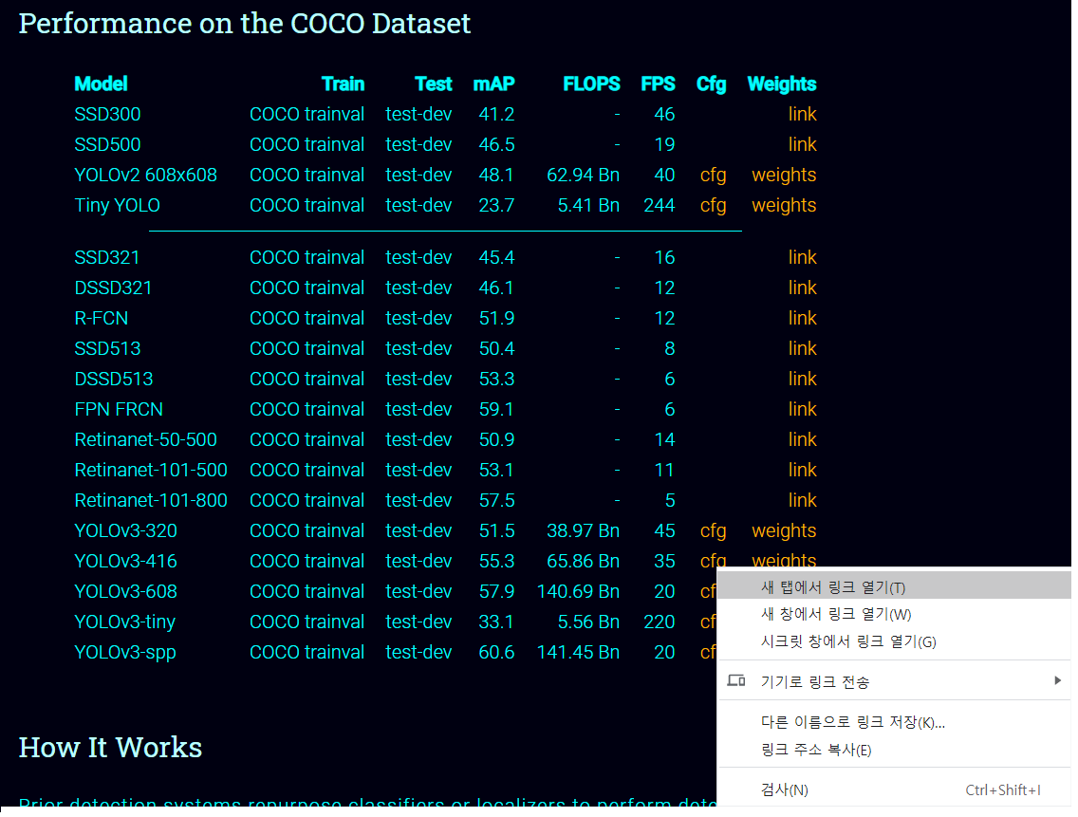Download YOLOv3-320 weights link

click(x=784, y=531)
